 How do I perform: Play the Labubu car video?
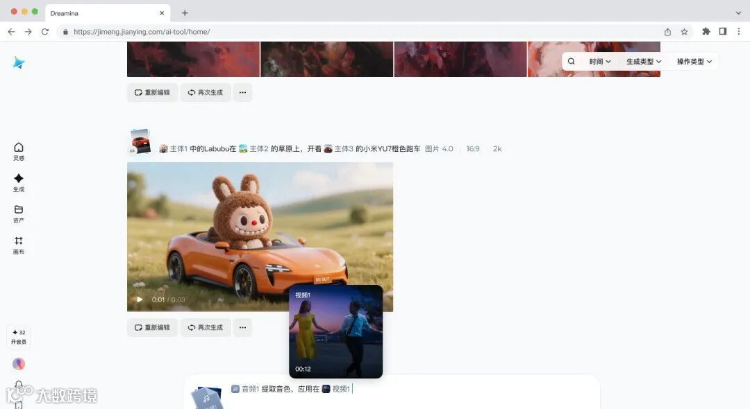point(140,299)
